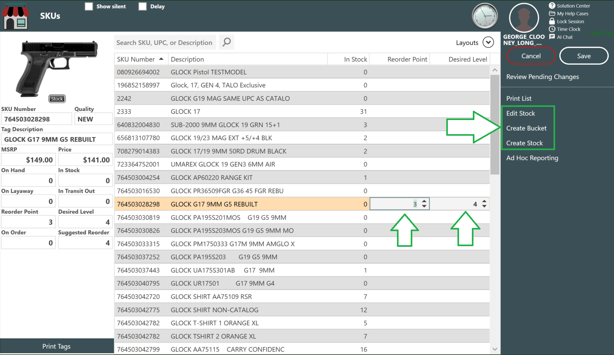Open Review Pending Changes
Image resolution: width=614 pixels, height=355 pixels.
point(542,77)
